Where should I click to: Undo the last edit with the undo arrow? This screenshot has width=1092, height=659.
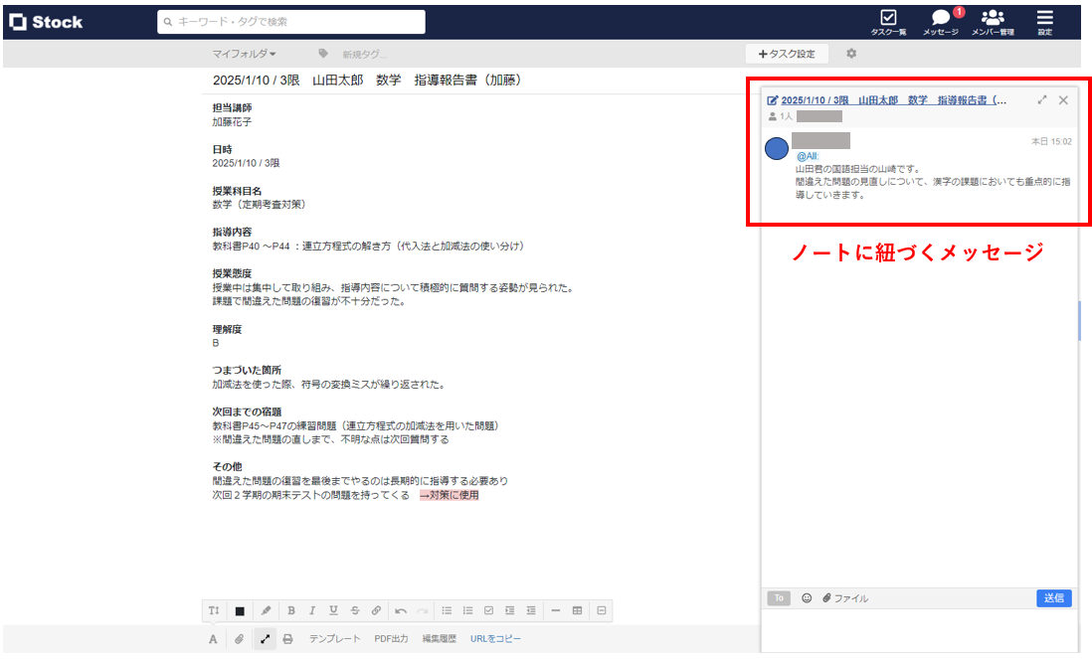(401, 610)
